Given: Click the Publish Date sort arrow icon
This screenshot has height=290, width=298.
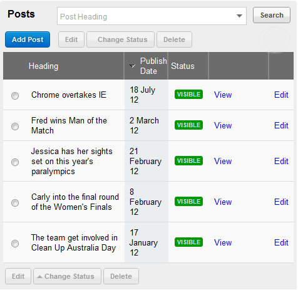Looking at the screenshot, I should 133,66.
